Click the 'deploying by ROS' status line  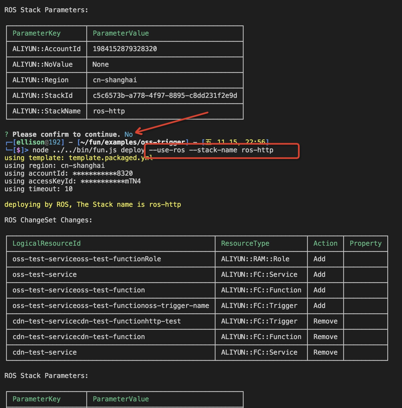coord(93,204)
